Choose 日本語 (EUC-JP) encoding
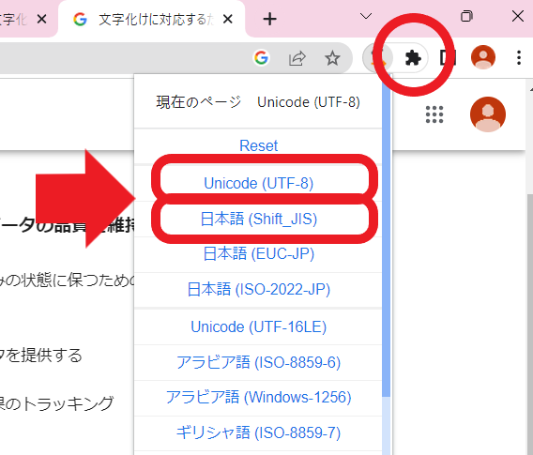 (x=259, y=254)
